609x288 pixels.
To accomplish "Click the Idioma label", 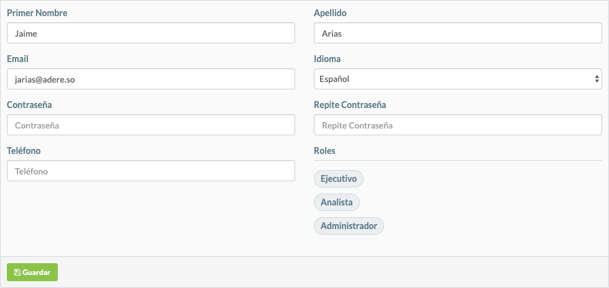I will (x=327, y=58).
